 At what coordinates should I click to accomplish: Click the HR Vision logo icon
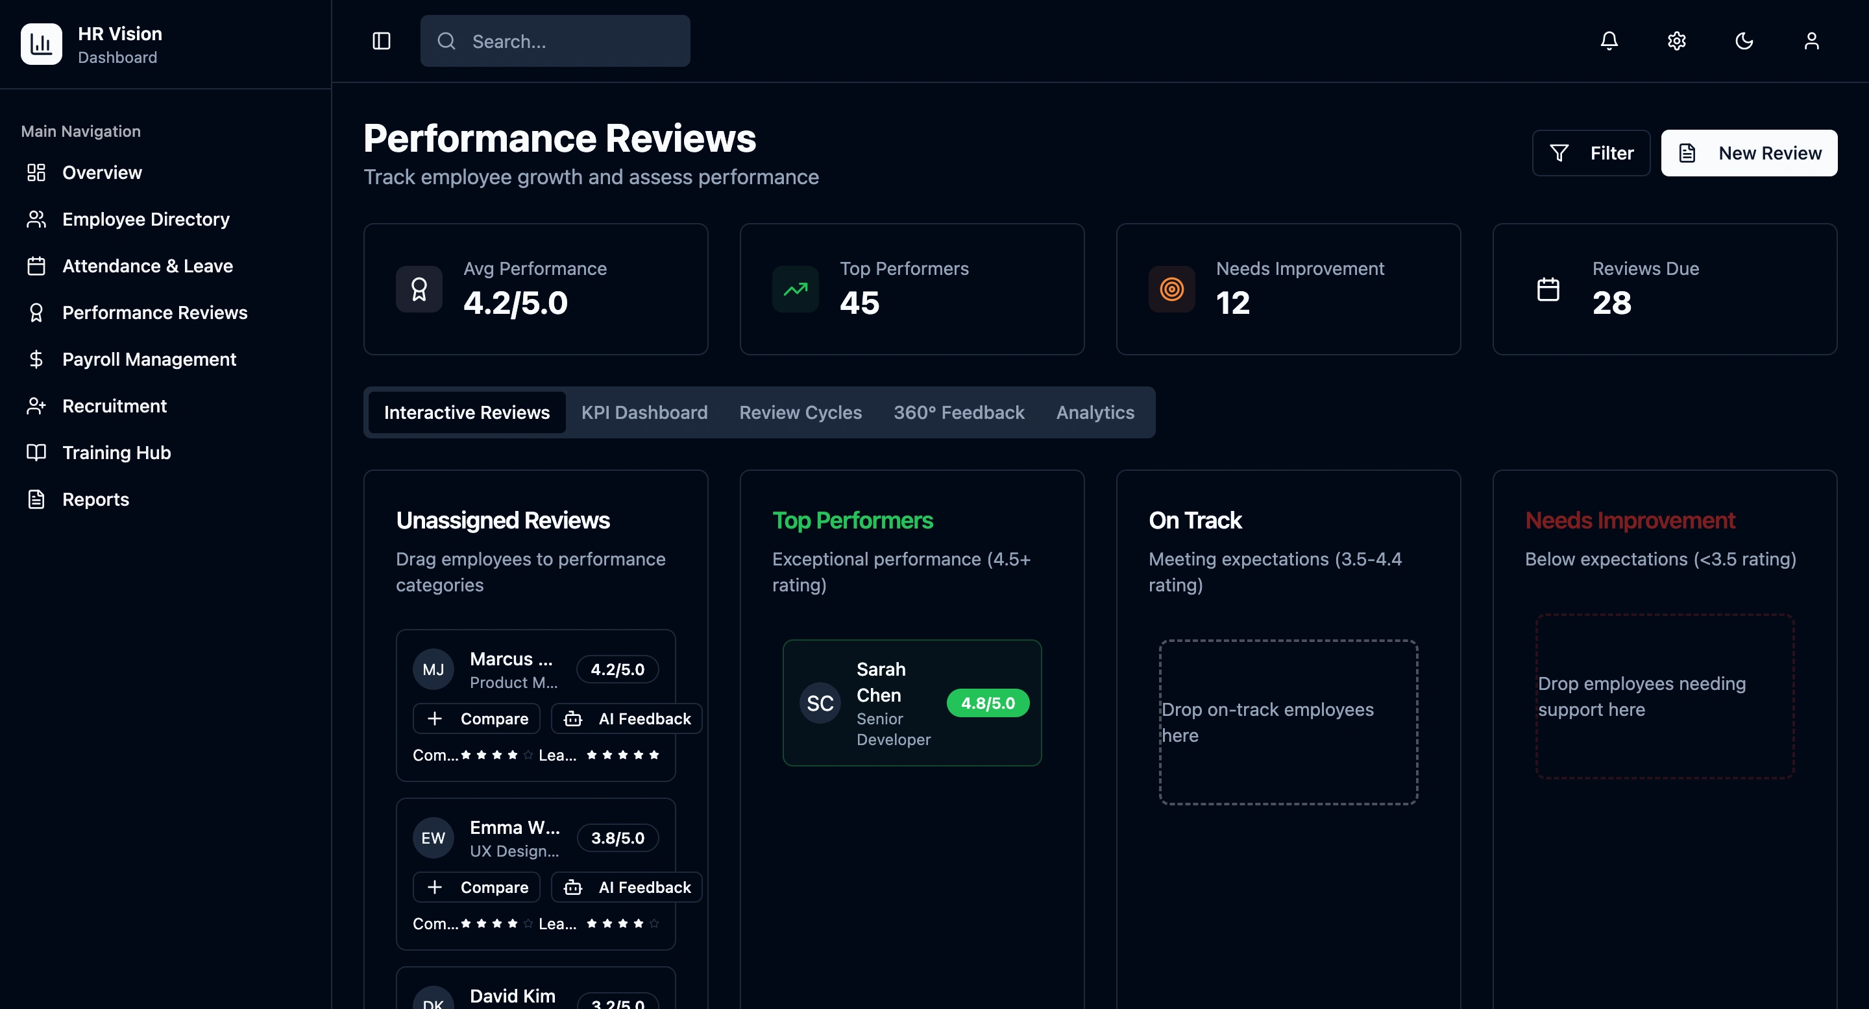pyautogui.click(x=42, y=44)
